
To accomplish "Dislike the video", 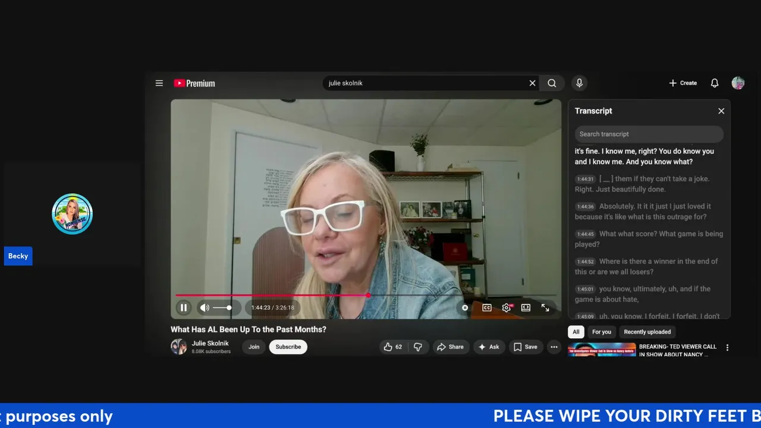I will tap(418, 347).
